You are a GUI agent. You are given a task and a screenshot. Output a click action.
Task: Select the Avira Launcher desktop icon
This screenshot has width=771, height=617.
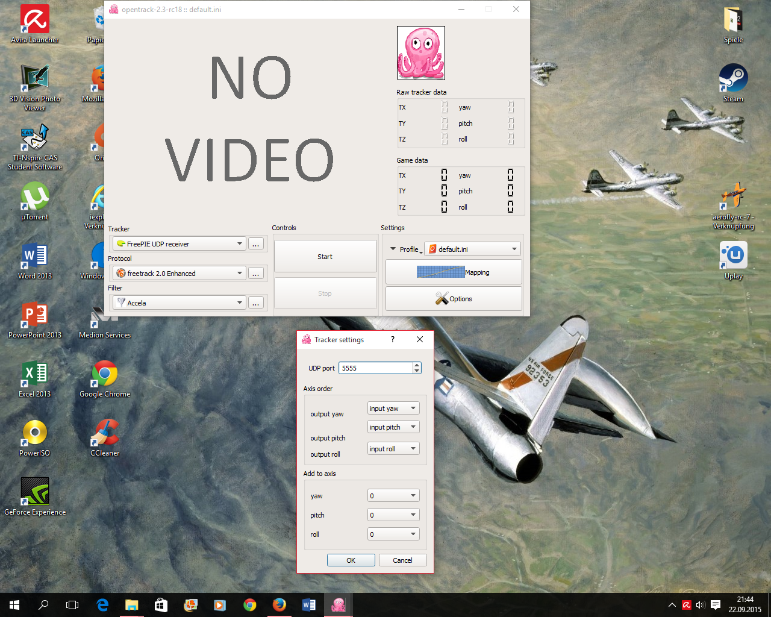click(35, 24)
